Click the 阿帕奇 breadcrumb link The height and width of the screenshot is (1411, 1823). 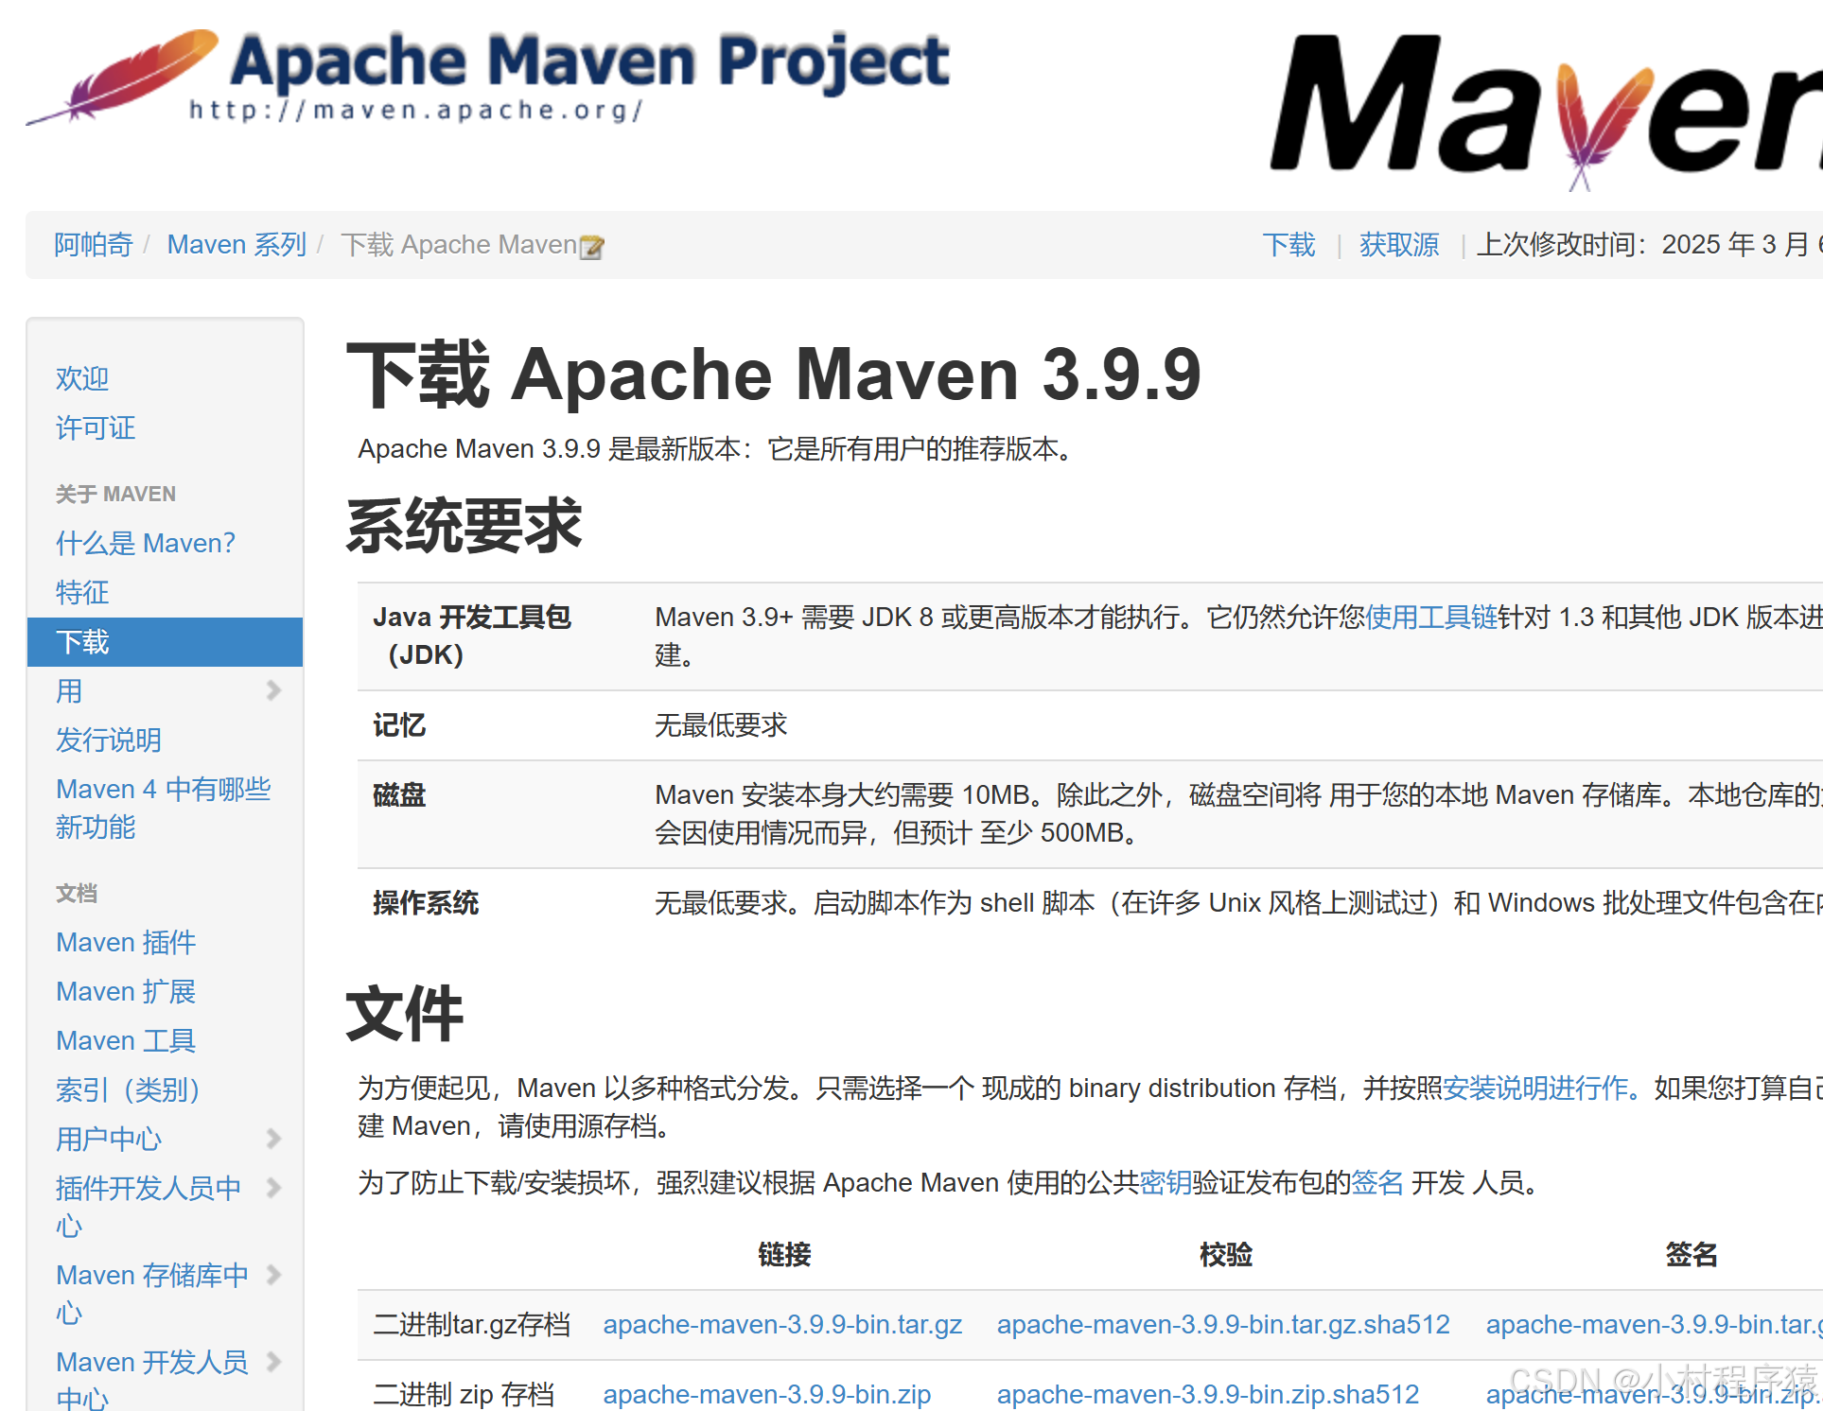[92, 245]
